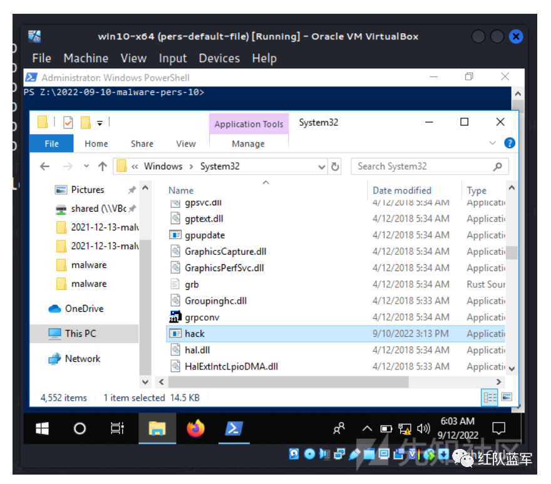The width and height of the screenshot is (551, 484).
Task: Sort by the Name column header
Action: click(x=180, y=190)
